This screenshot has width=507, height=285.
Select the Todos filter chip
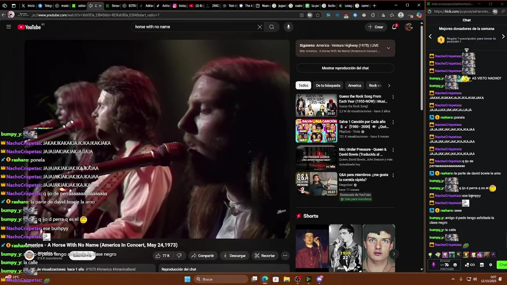pos(303,85)
